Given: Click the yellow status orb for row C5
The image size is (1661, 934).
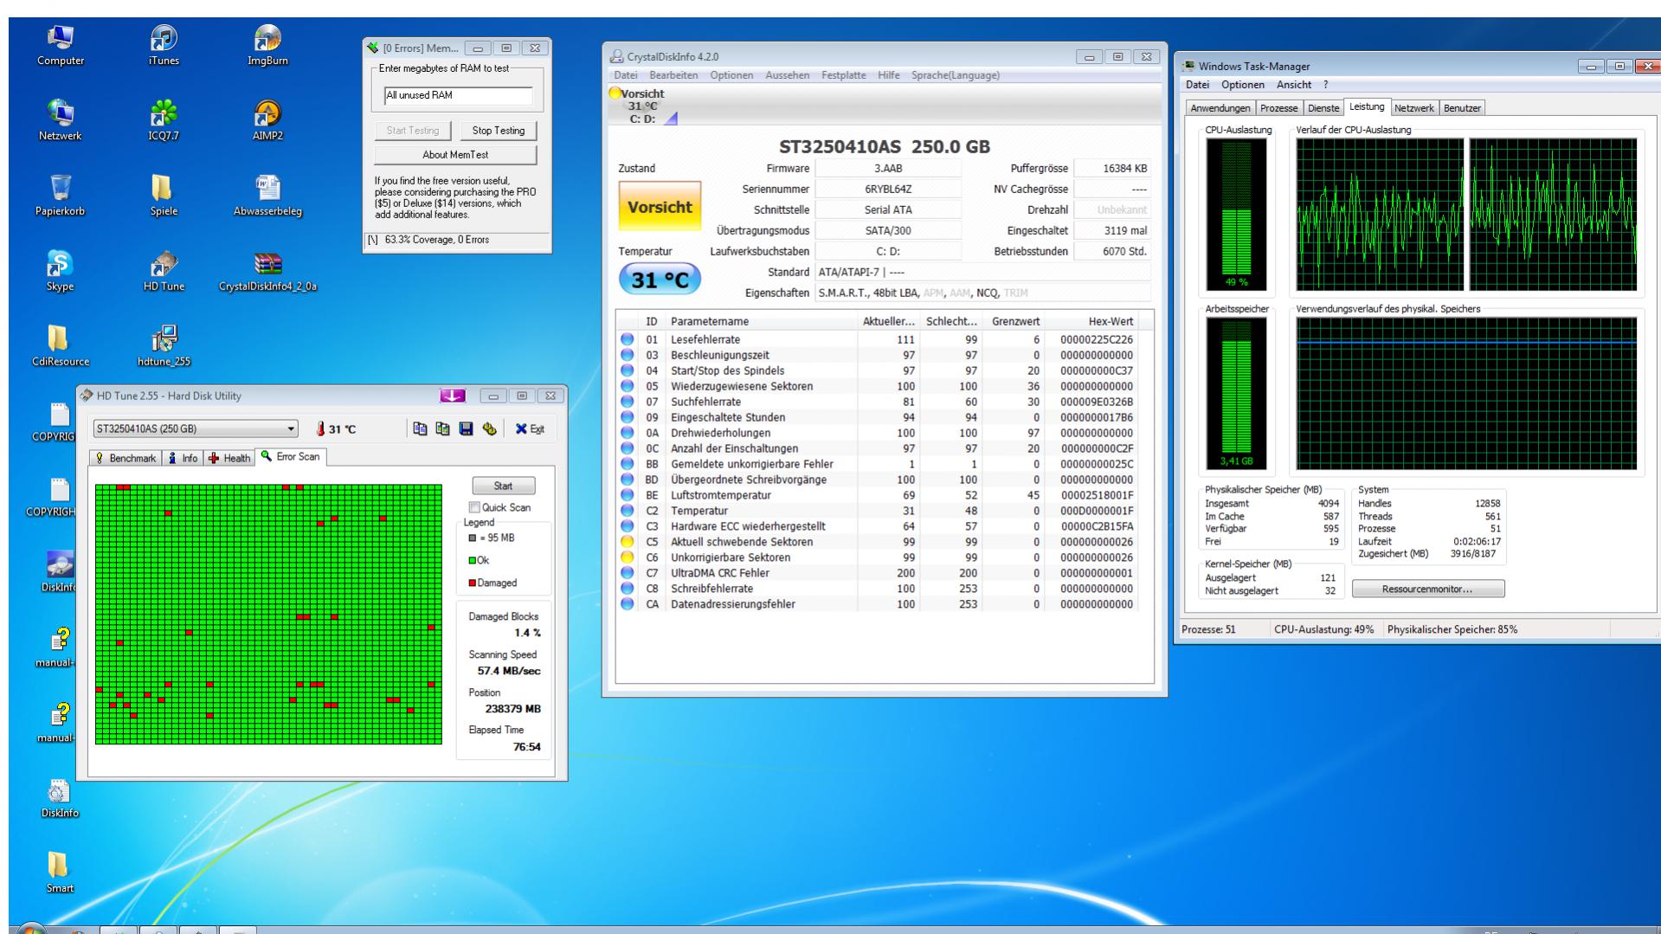Looking at the screenshot, I should point(628,542).
